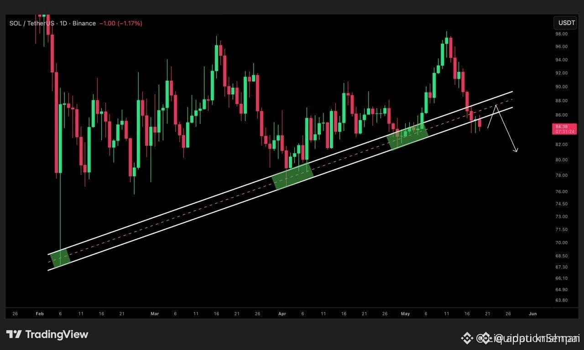Click the Jun label on time axis
Screen dimensions: 584x350
click(x=532, y=314)
